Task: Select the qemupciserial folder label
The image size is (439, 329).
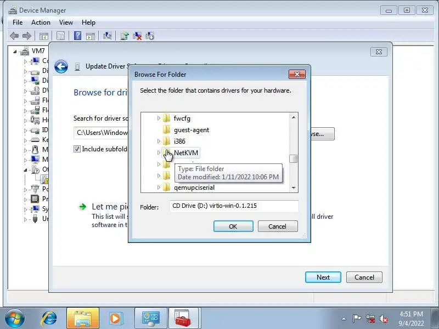Action: click(194, 187)
